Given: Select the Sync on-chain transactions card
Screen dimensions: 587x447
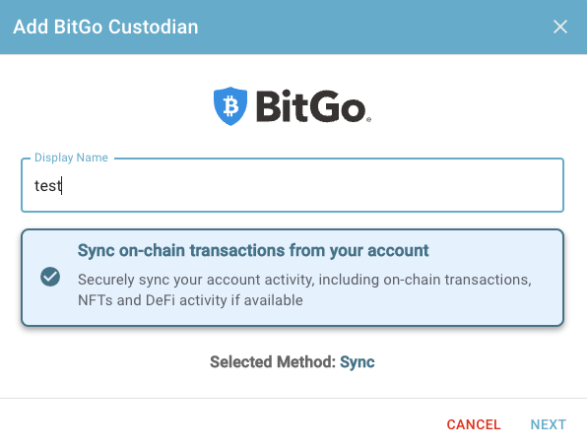Looking at the screenshot, I should pos(293,278).
